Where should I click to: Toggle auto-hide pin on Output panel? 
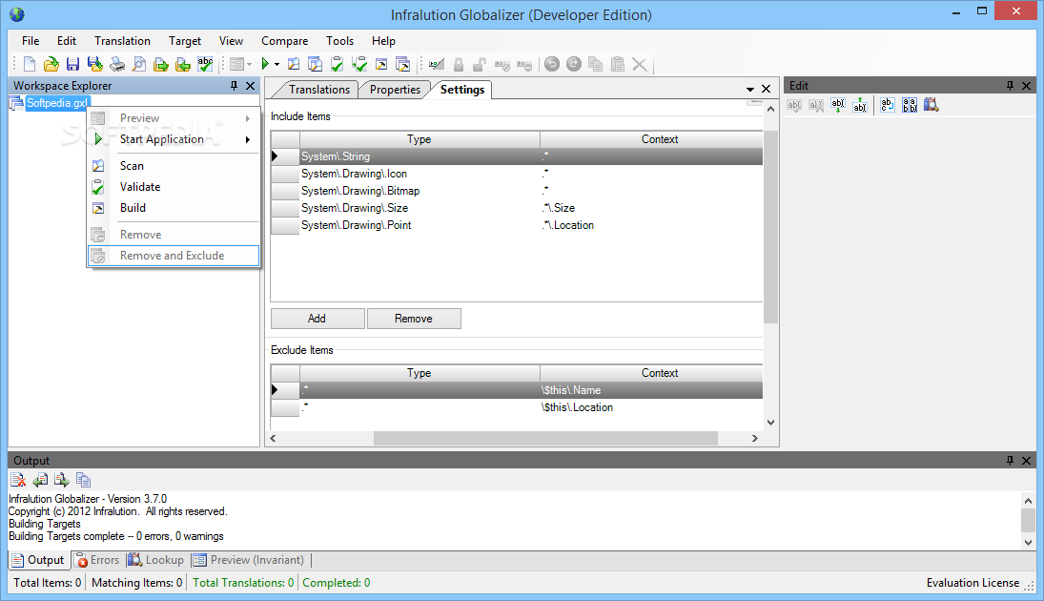coord(1010,461)
